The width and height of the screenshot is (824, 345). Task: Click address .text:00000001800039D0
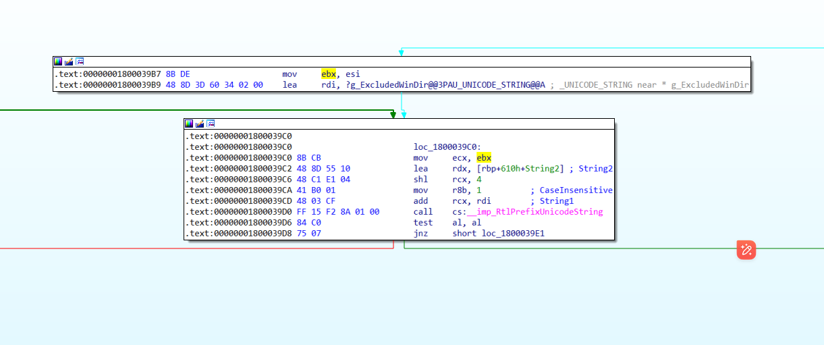[x=239, y=212]
